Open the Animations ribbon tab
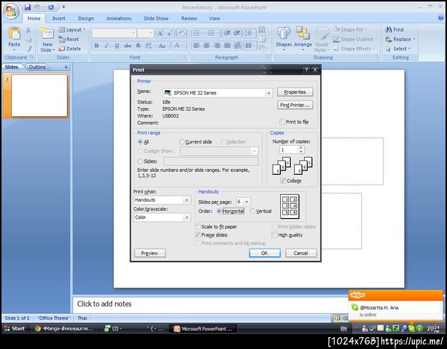This screenshot has width=447, height=349. tap(119, 19)
